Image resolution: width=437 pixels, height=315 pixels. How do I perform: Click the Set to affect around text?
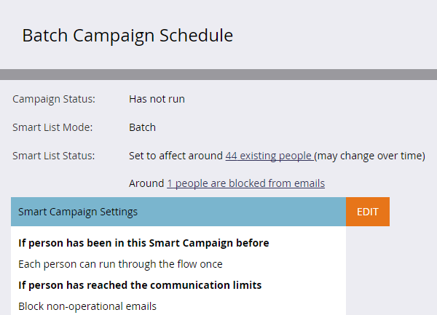pos(176,156)
